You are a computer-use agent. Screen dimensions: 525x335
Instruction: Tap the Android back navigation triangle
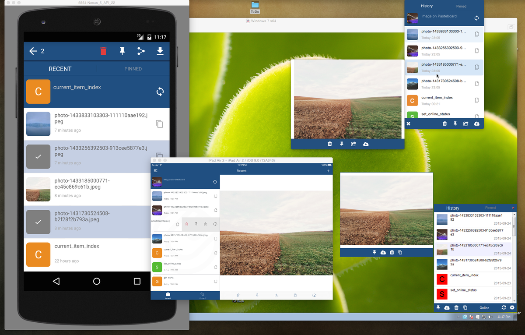pos(56,281)
